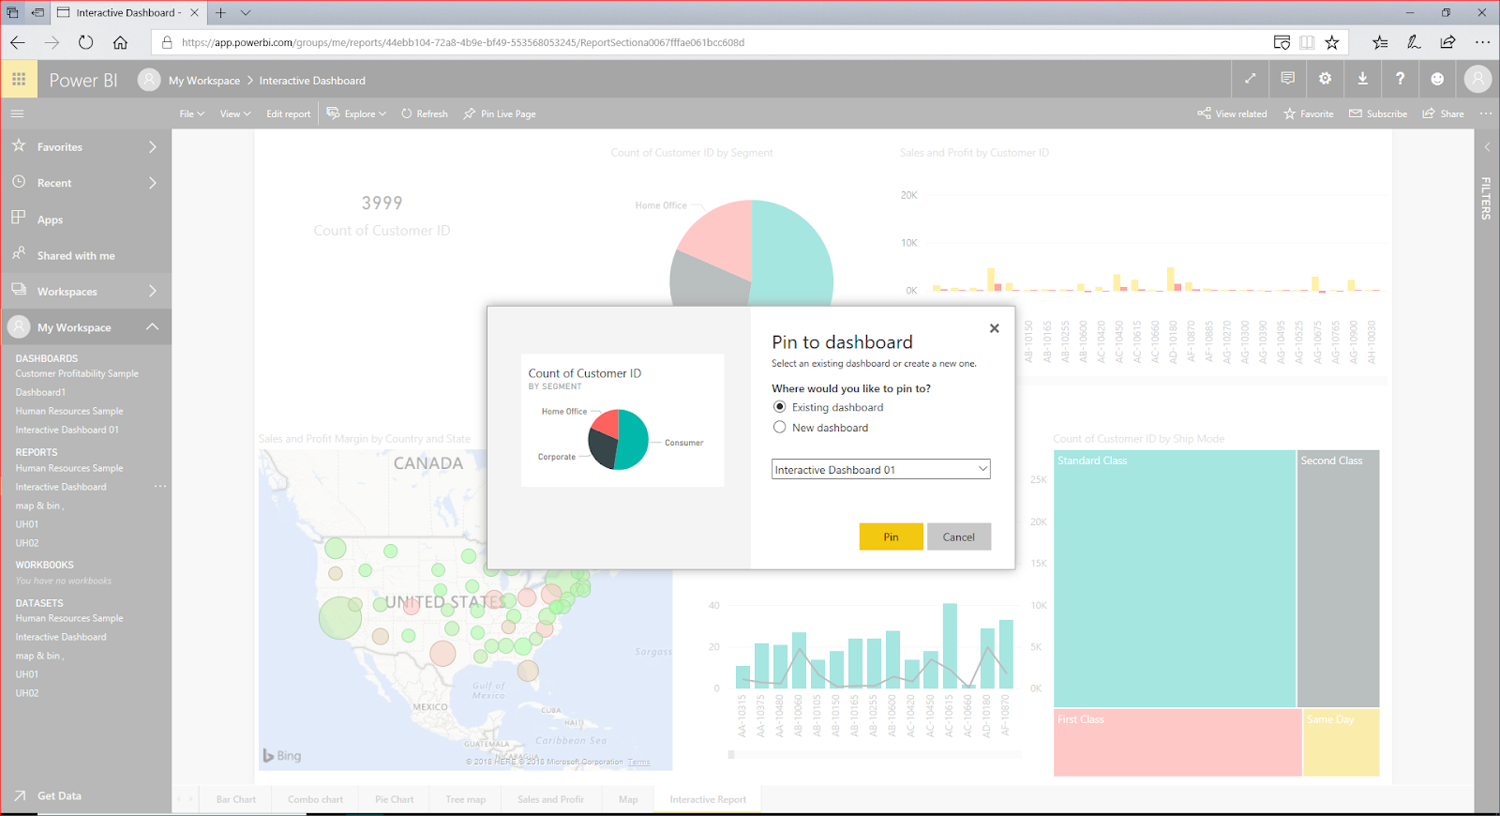Screen dimensions: 1500x816
Task: Click the Cancel button in dialog
Action: pos(958,536)
